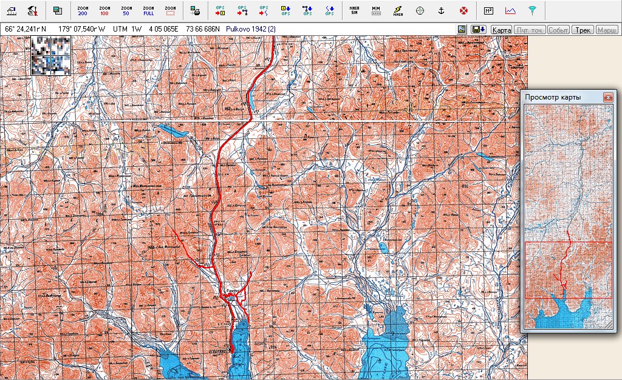Set map zoom to 100 percent
Image resolution: width=622 pixels, height=380 pixels.
pos(104,10)
